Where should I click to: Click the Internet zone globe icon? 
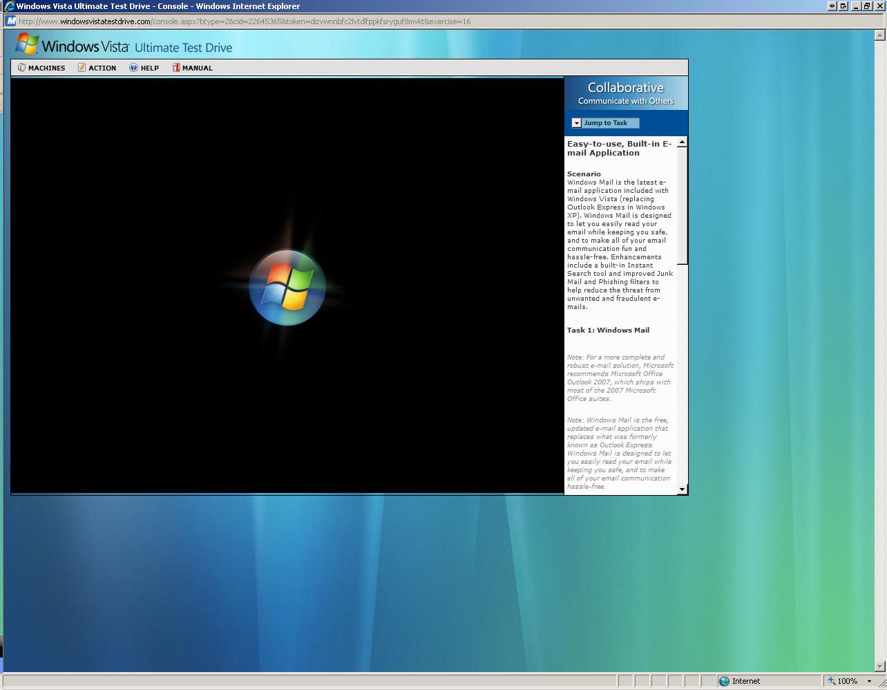tap(724, 681)
